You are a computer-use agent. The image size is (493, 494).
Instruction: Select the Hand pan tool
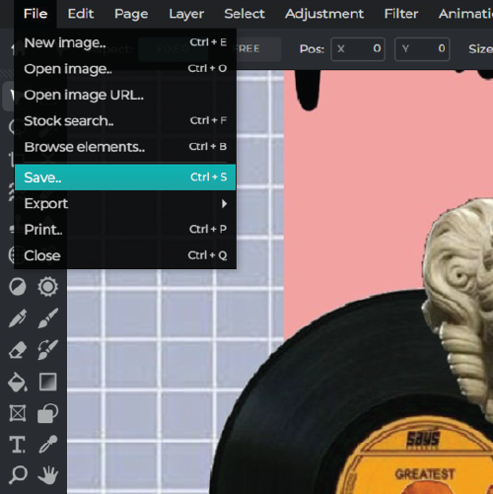point(48,474)
